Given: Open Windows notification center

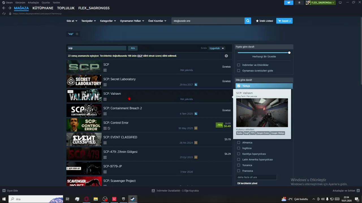Looking at the screenshot, I should pyautogui.click(x=357, y=199).
